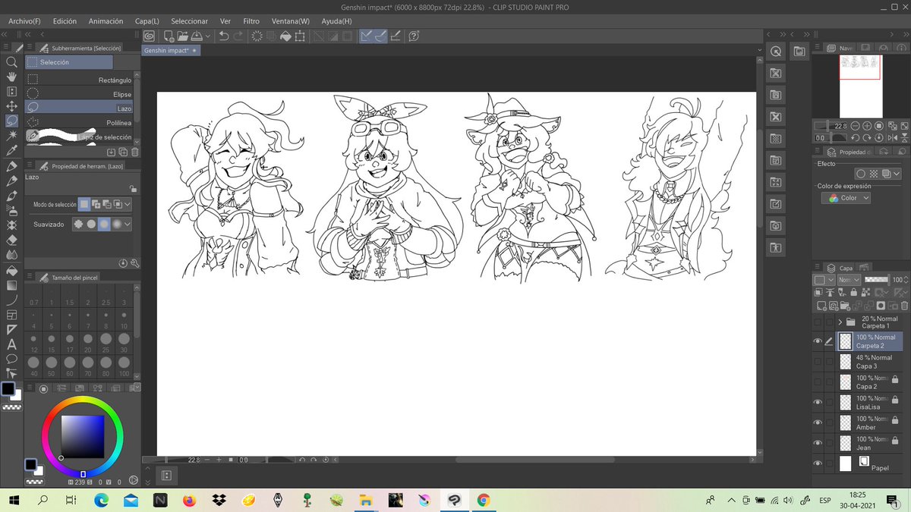Click the Undo arrow in command bar
The height and width of the screenshot is (512, 911).
224,36
